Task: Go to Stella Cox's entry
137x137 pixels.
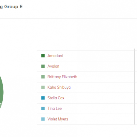Action: point(56,98)
